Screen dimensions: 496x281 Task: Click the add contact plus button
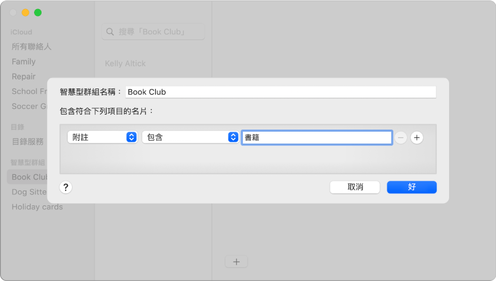(237, 262)
